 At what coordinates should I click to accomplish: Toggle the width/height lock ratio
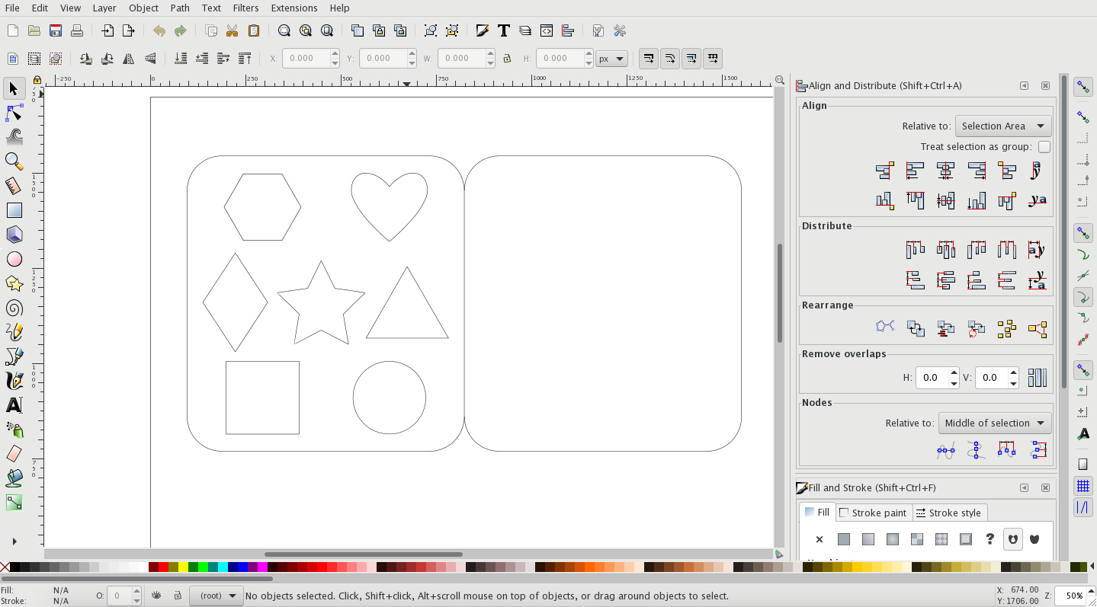point(506,59)
